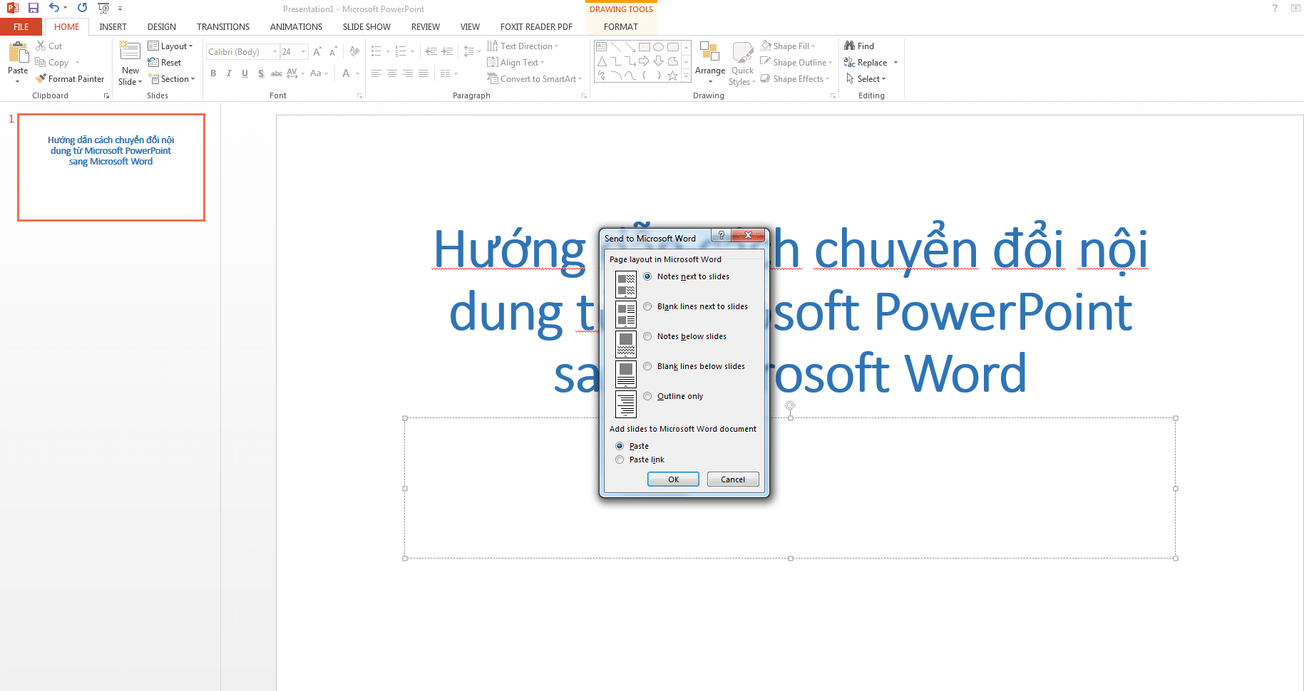Switch to the DESIGN tab

pyautogui.click(x=162, y=27)
